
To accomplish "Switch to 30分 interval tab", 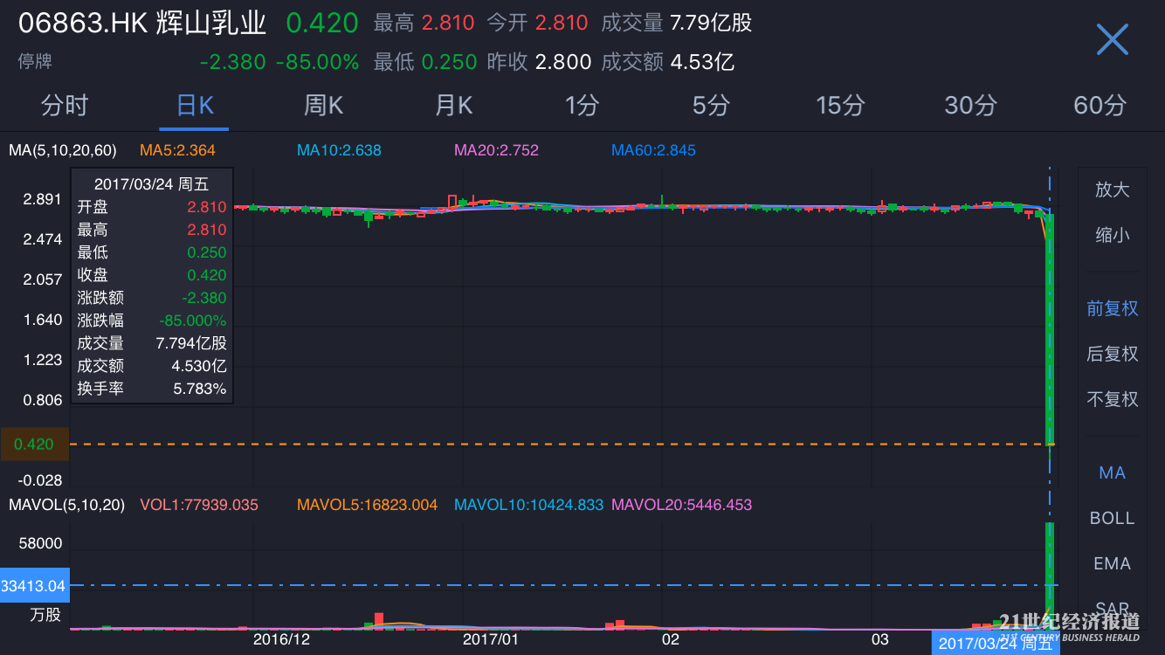I will 970,106.
